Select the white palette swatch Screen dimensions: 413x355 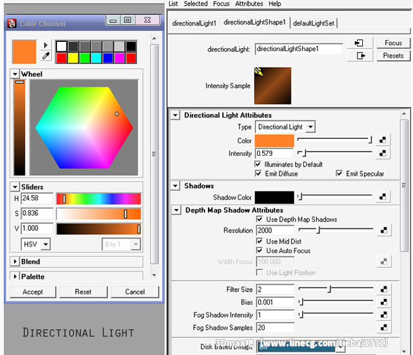pyautogui.click(x=61, y=46)
